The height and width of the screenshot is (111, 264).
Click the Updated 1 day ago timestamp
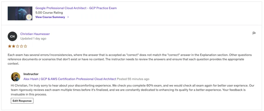pyautogui.click(x=33, y=38)
